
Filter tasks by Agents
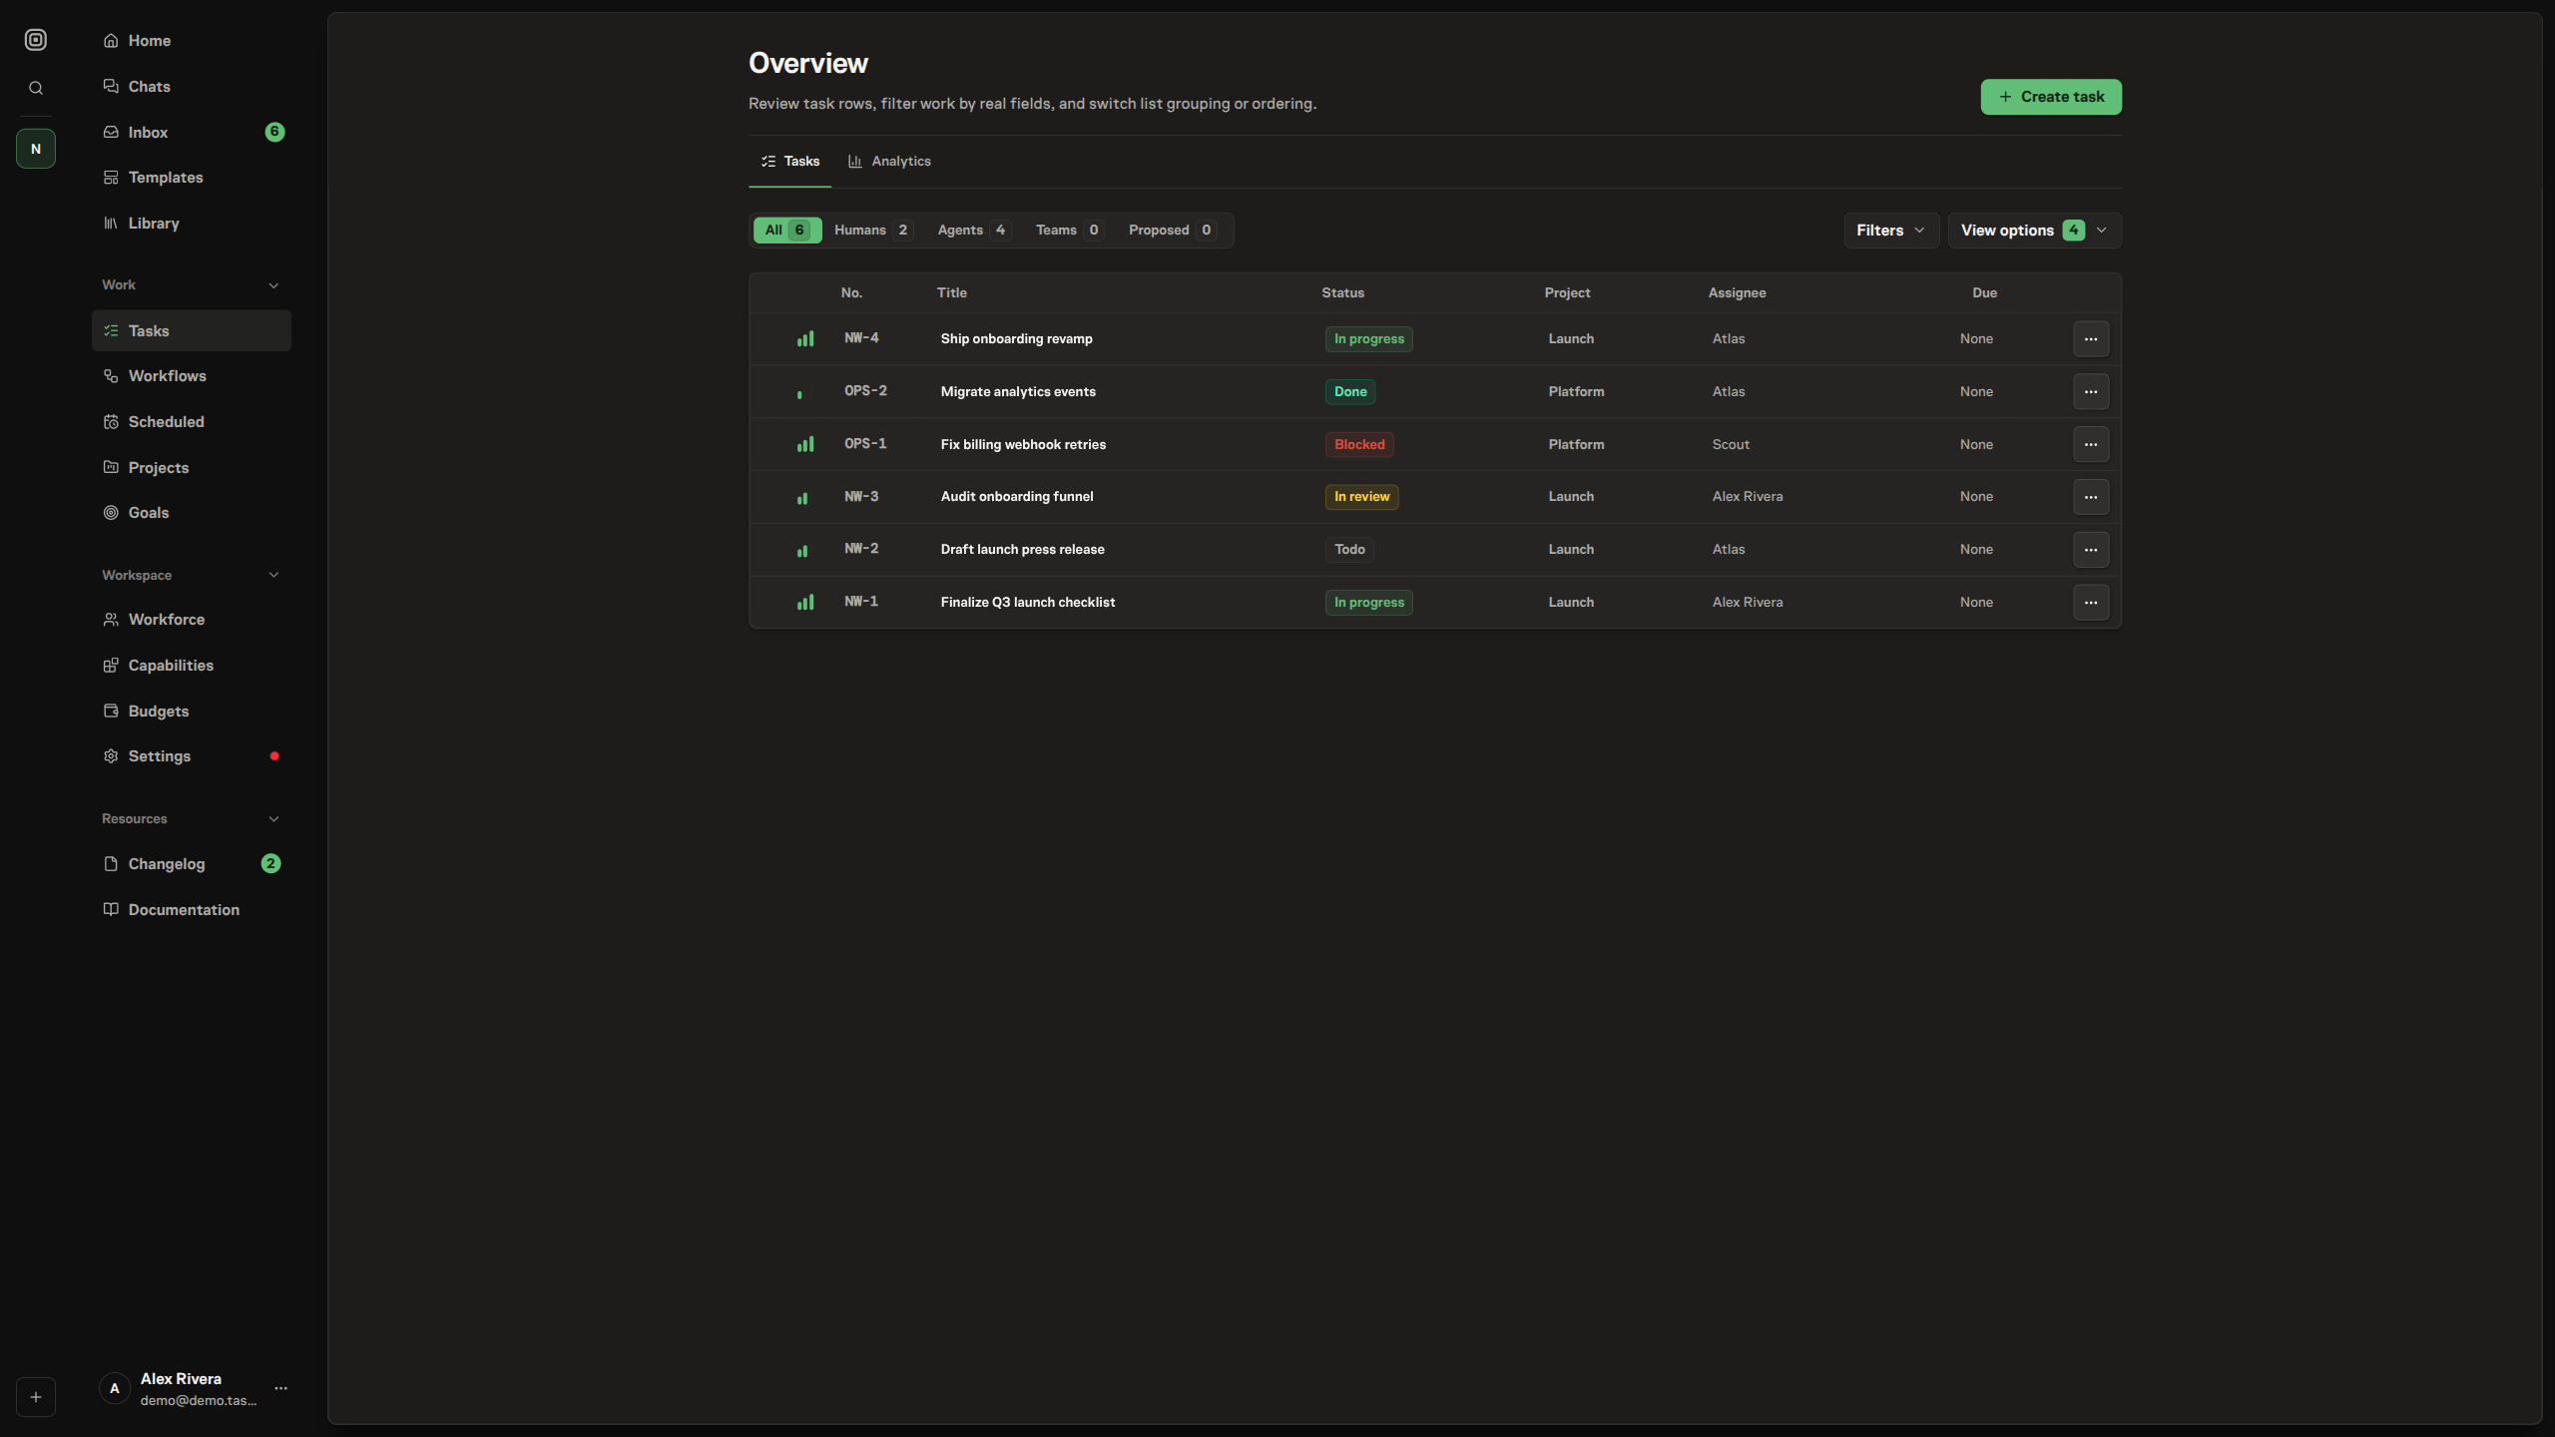pos(974,231)
